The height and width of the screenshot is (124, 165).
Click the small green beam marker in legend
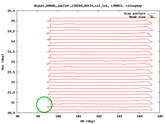coord(152,17)
